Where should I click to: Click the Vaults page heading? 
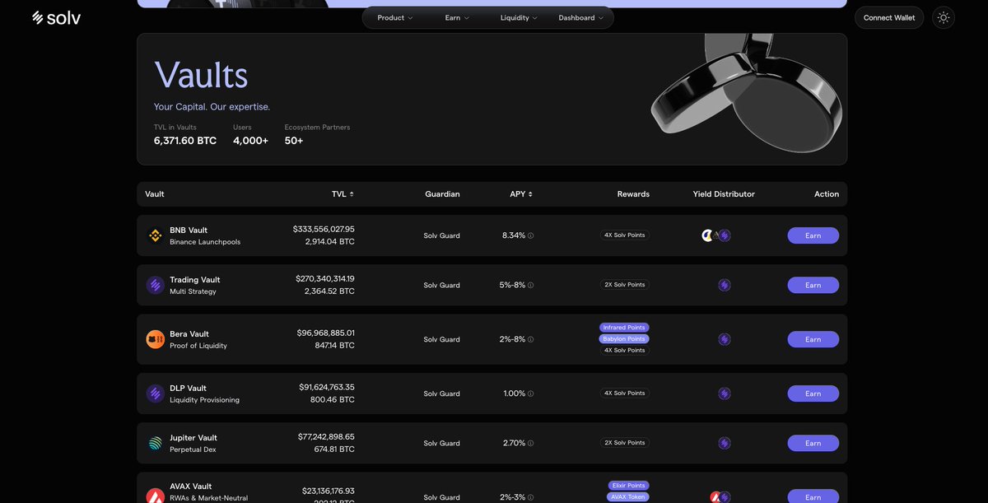coord(201,75)
